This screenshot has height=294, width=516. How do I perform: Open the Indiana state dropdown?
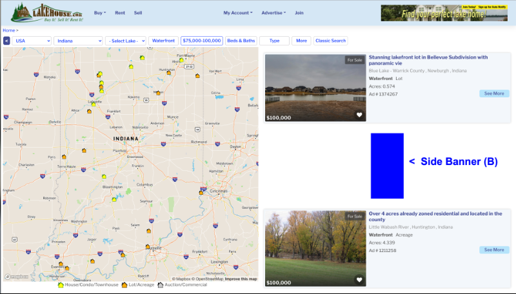tap(78, 41)
